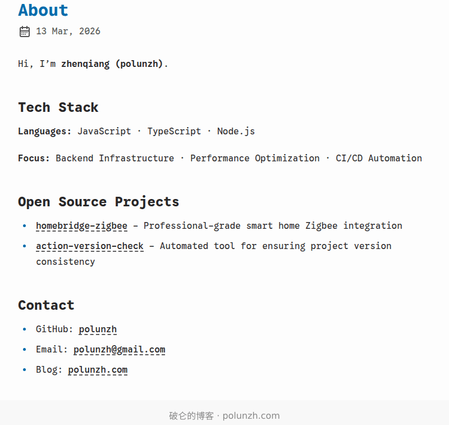This screenshot has width=449, height=425.
Task: Click the word TypeScript in Languages
Action: tap(174, 132)
